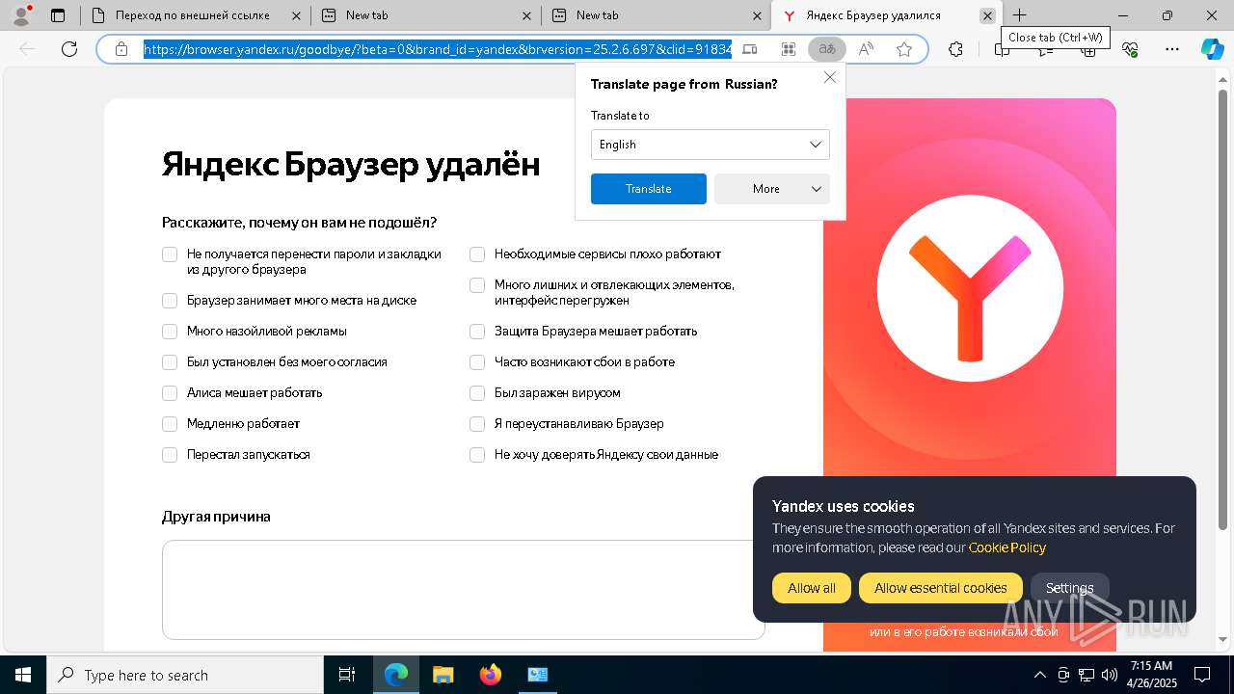Image resolution: width=1234 pixels, height=694 pixels.
Task: Check 'Много назойливой рекламы' box
Action: pyautogui.click(x=170, y=332)
